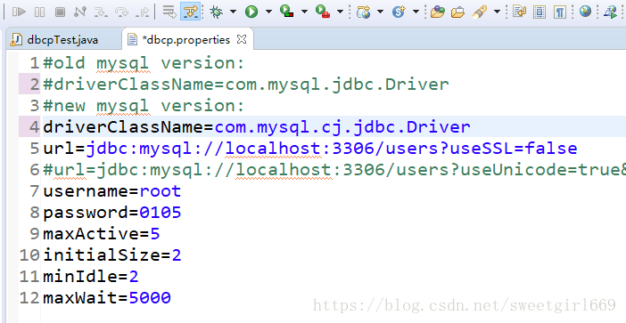
Task: Click the username value 'root'
Action: 161,191
